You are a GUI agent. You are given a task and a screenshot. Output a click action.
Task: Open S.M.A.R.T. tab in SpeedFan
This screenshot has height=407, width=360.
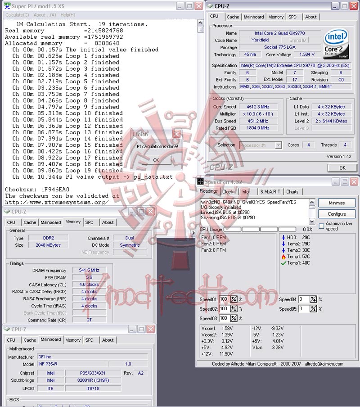pos(270,191)
